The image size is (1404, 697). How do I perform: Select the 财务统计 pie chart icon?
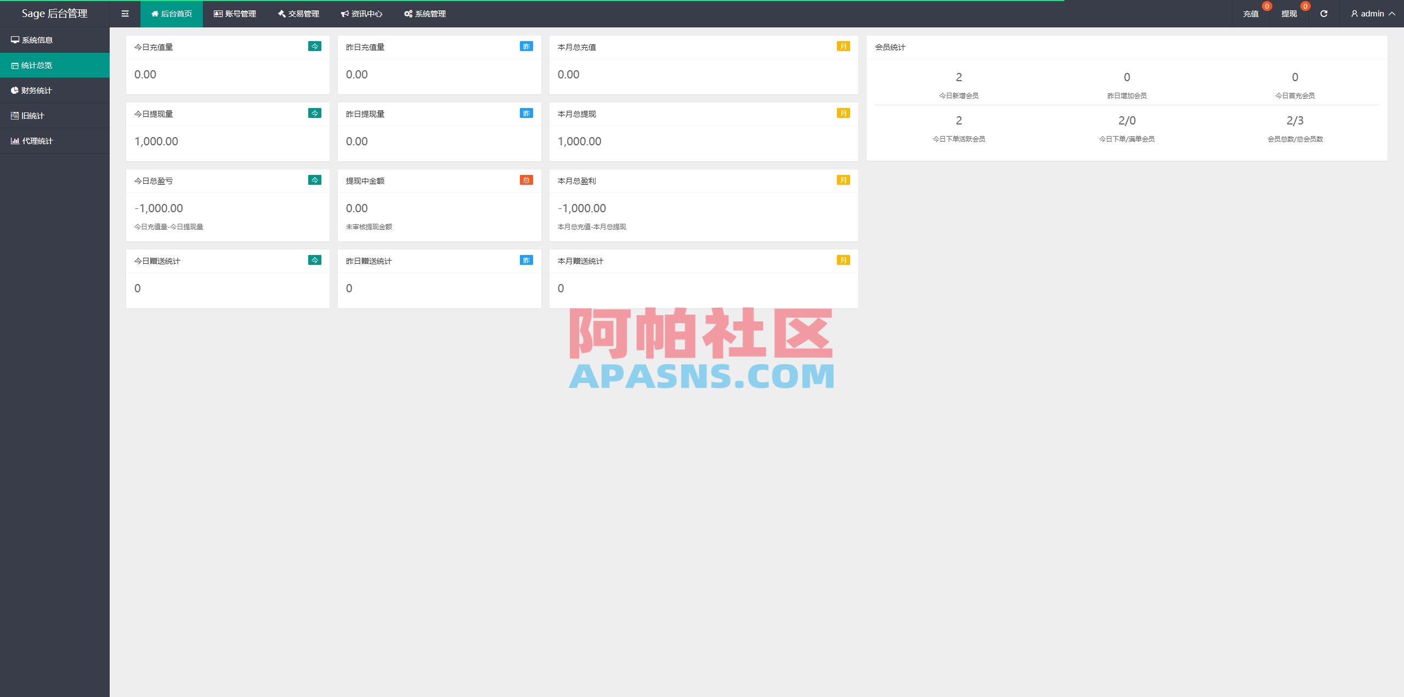click(15, 90)
